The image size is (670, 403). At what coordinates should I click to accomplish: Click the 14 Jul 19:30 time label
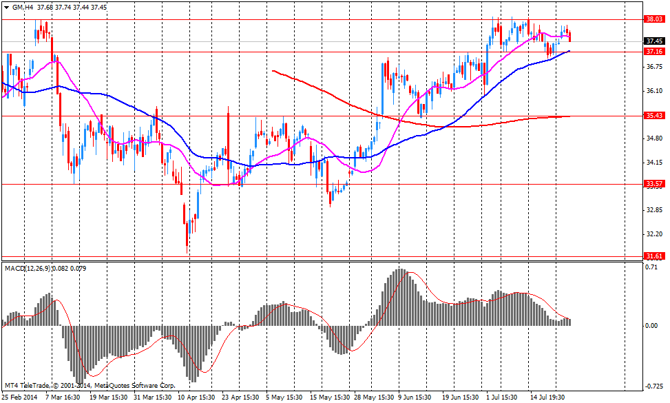click(547, 397)
